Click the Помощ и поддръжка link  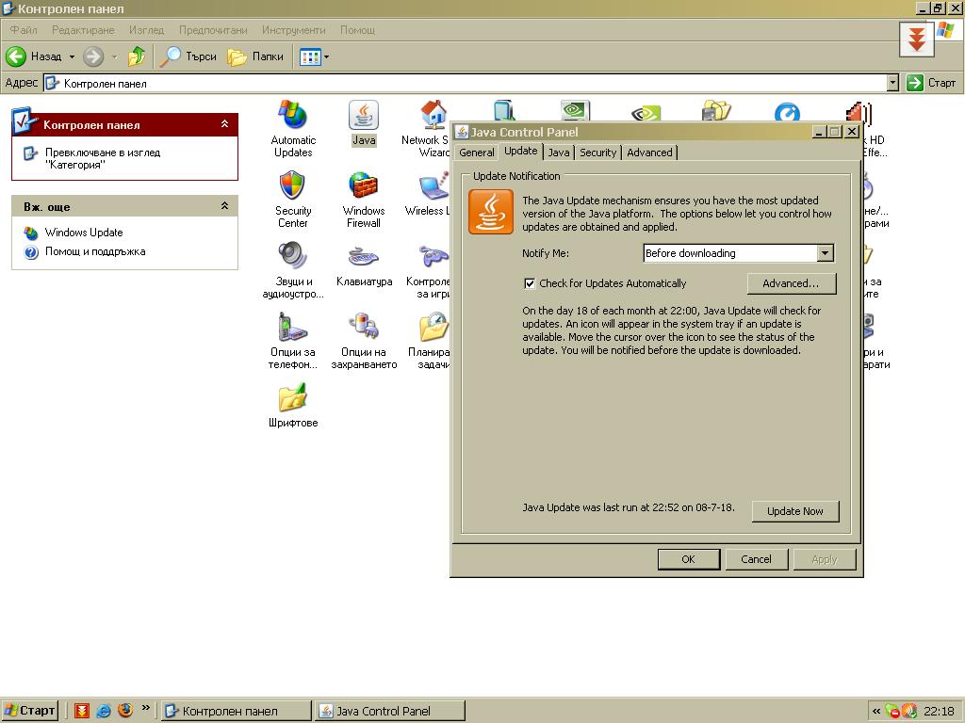(x=95, y=251)
